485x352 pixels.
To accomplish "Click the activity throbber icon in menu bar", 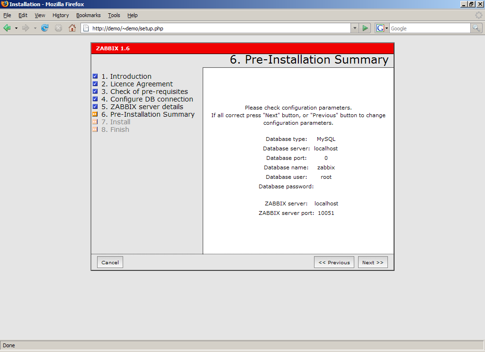I will click(478, 15).
